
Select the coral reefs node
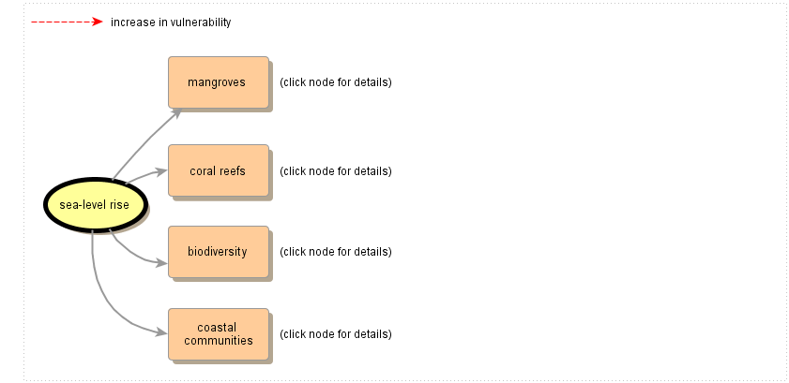(x=218, y=170)
